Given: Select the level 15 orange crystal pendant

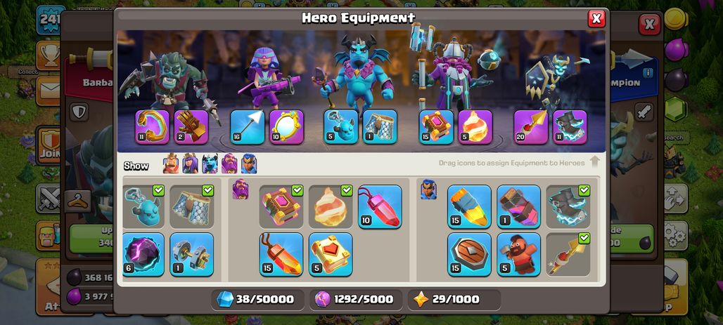Looking at the screenshot, I should click(281, 255).
